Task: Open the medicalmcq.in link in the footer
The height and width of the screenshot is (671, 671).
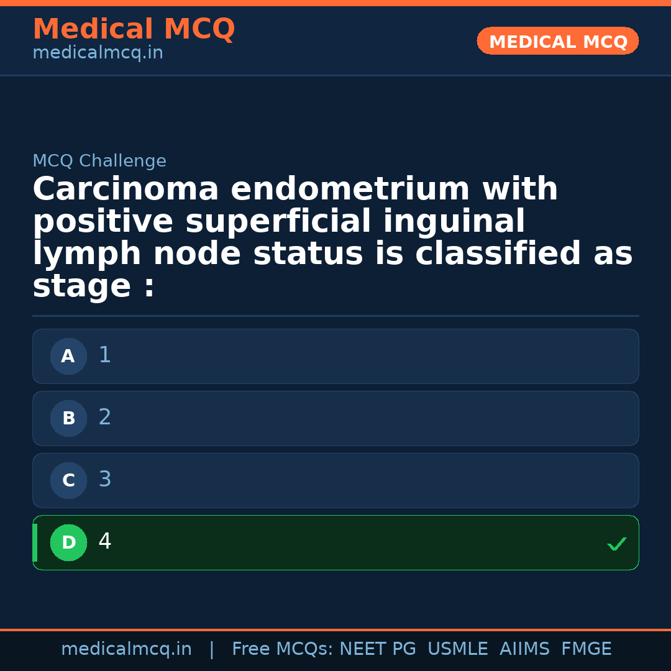Action: 126,649
